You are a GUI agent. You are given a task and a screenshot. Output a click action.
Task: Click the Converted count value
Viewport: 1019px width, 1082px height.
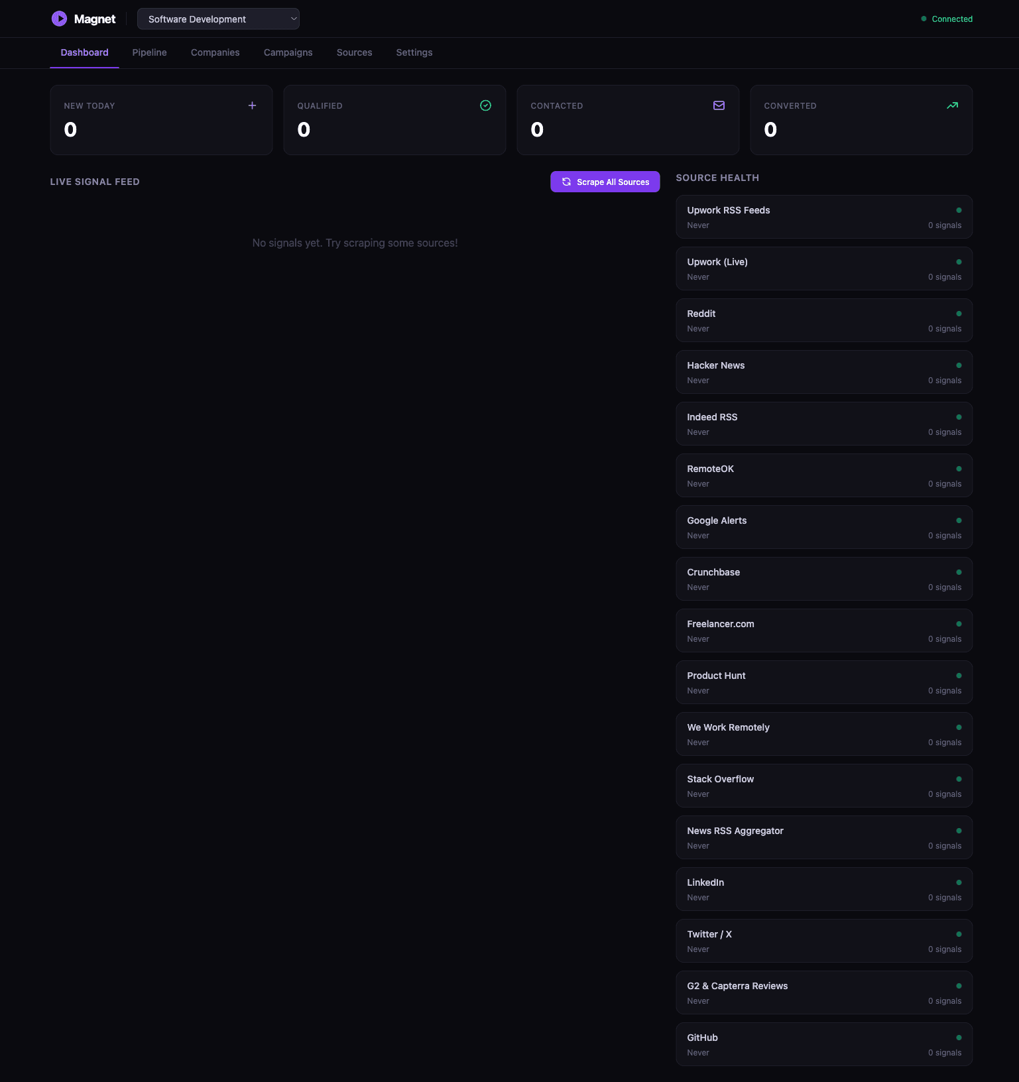(770, 129)
